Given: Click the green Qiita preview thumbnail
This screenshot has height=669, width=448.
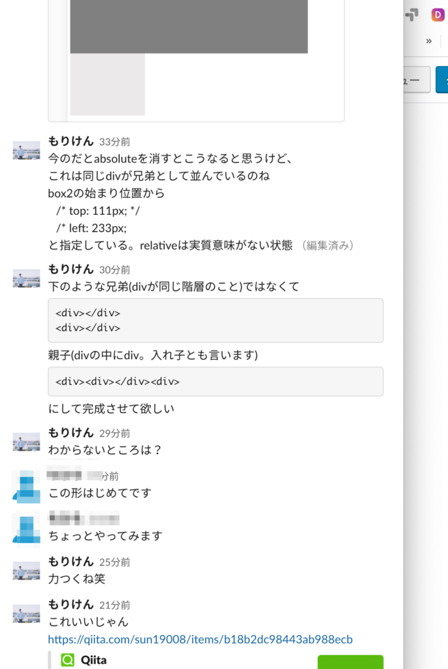Looking at the screenshot, I should point(350,662).
